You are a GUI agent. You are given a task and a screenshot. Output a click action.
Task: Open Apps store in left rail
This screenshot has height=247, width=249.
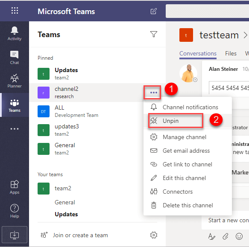15,187
